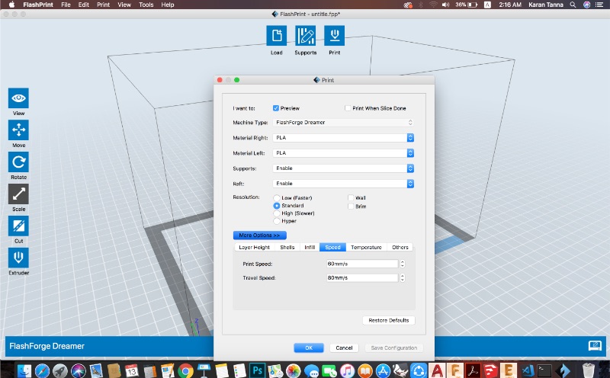Switch to the Layer Height tab
610x378 pixels.
coord(254,248)
